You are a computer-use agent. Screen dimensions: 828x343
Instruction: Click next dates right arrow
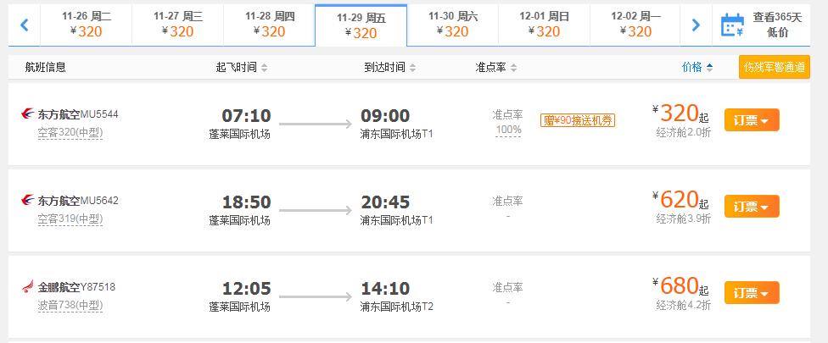(696, 25)
